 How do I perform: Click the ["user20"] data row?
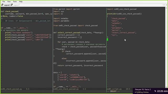pos(72,77)
